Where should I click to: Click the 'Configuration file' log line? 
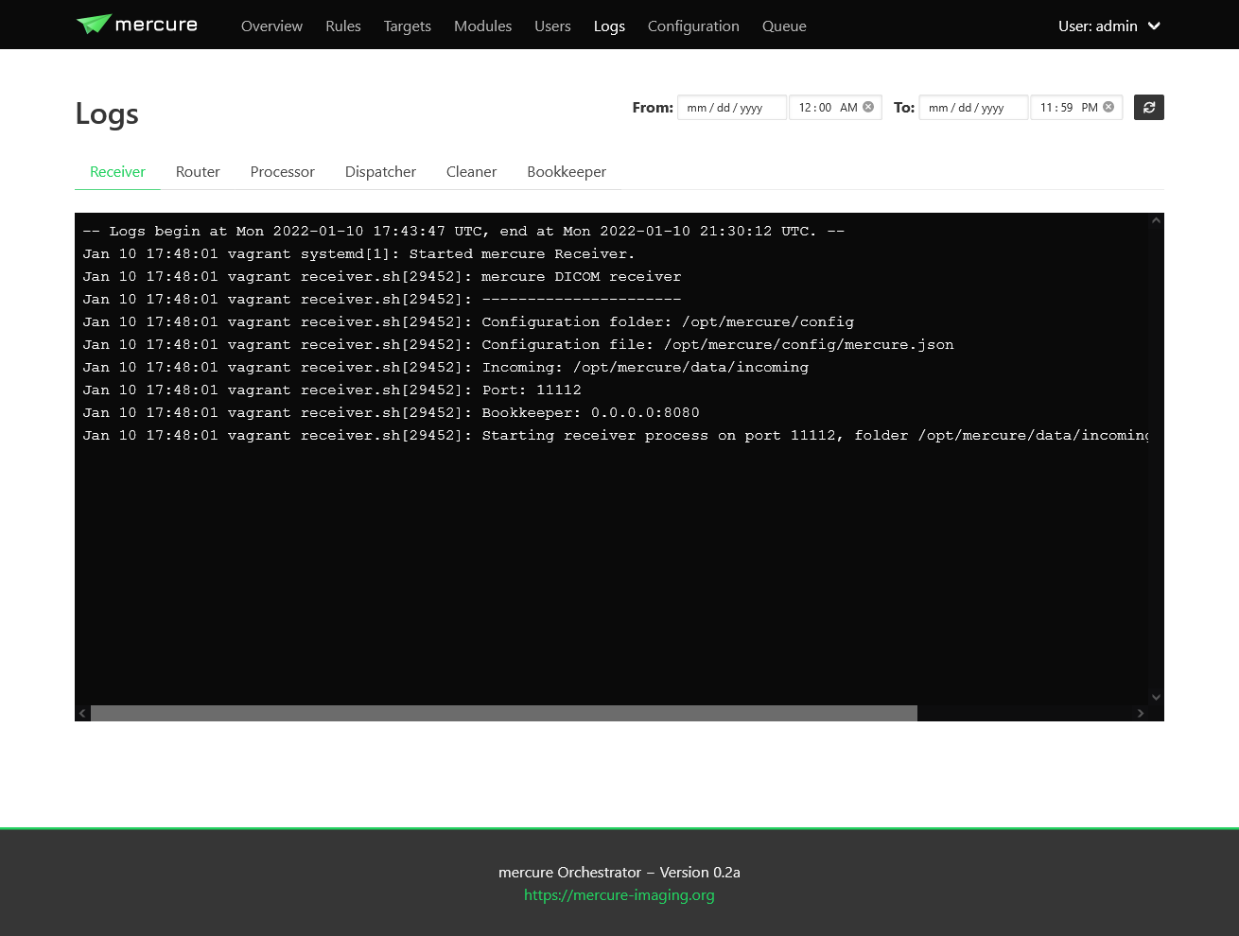tap(518, 344)
